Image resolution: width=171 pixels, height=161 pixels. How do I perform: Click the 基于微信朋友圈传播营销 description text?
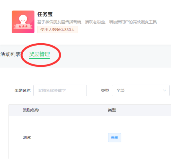97,22
